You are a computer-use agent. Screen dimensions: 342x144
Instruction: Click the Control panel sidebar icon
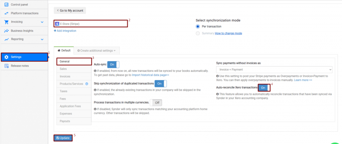click(7, 5)
